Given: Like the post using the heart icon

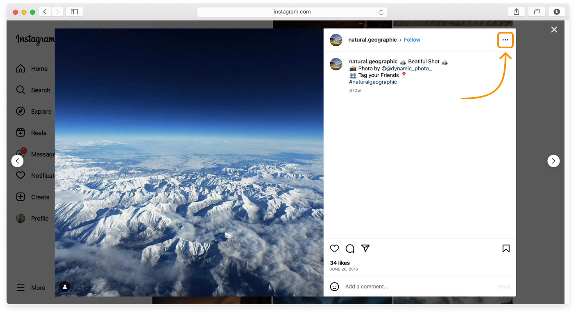Looking at the screenshot, I should (x=335, y=248).
